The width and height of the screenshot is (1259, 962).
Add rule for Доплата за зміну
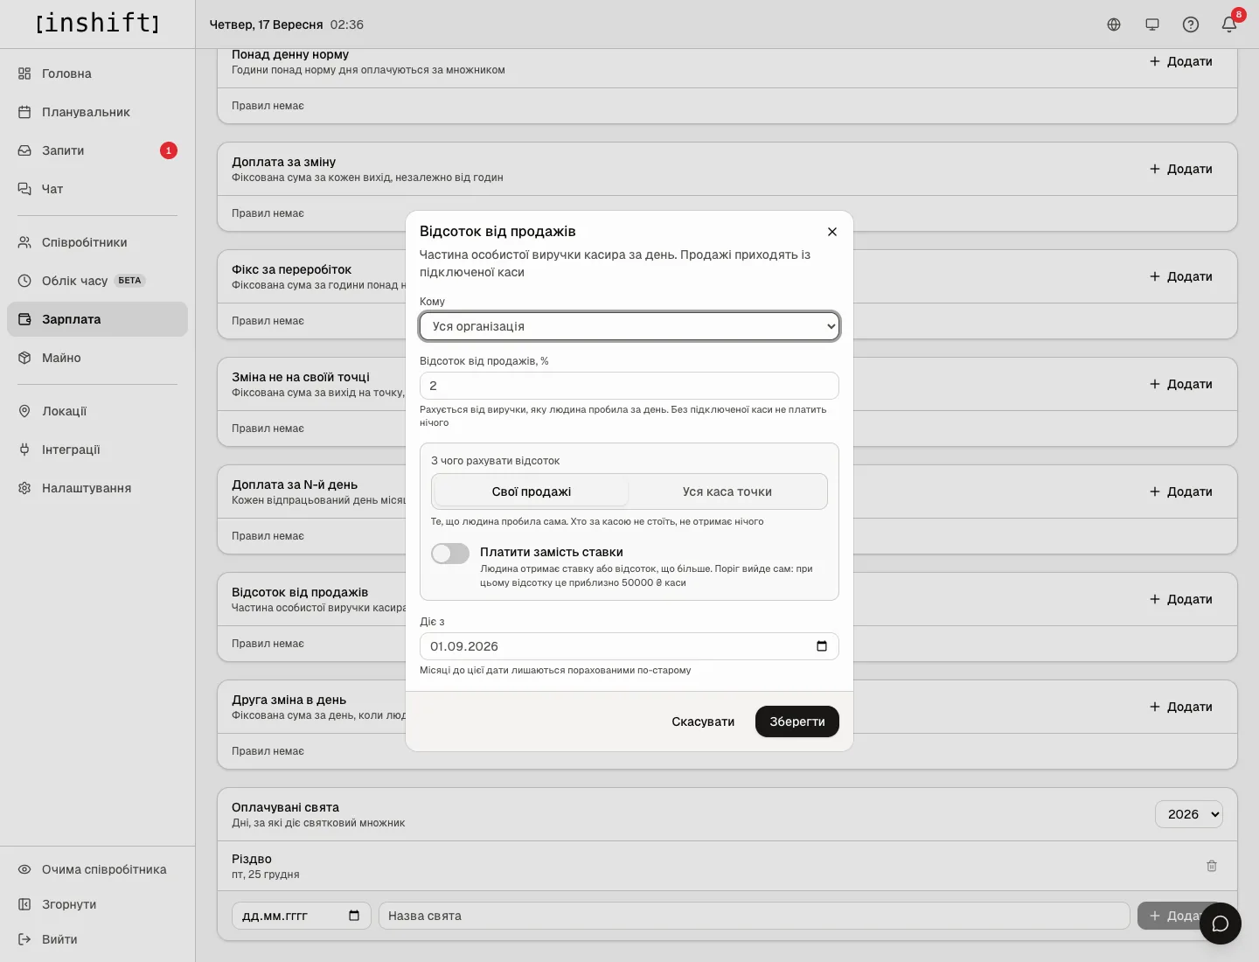(1180, 169)
